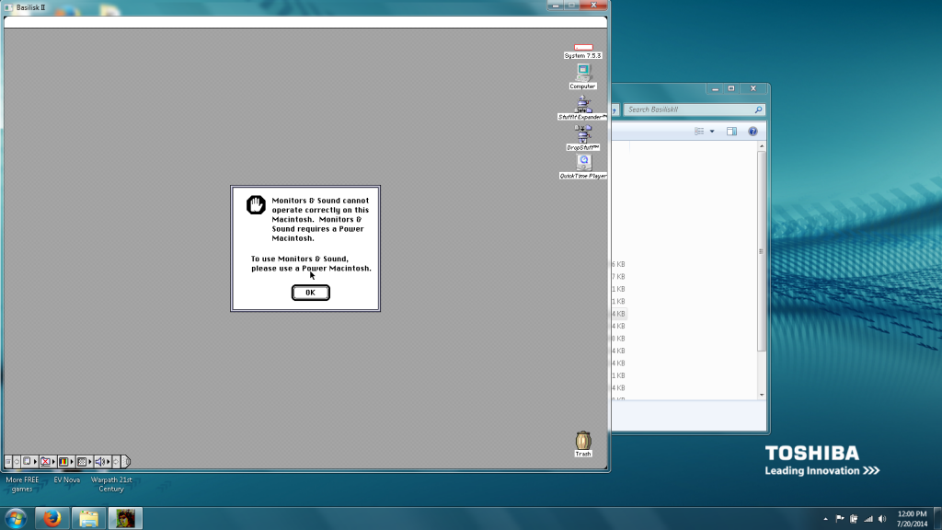Click the volume tray icon

tap(882, 519)
